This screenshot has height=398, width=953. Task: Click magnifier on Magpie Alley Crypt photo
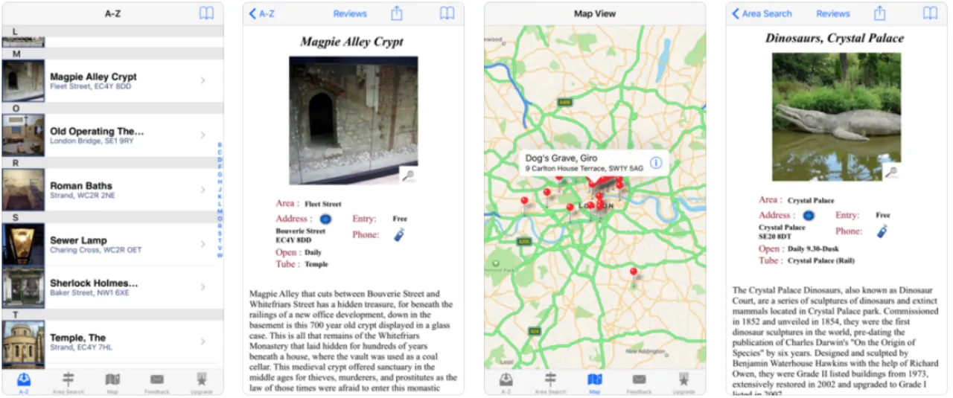coord(407,175)
